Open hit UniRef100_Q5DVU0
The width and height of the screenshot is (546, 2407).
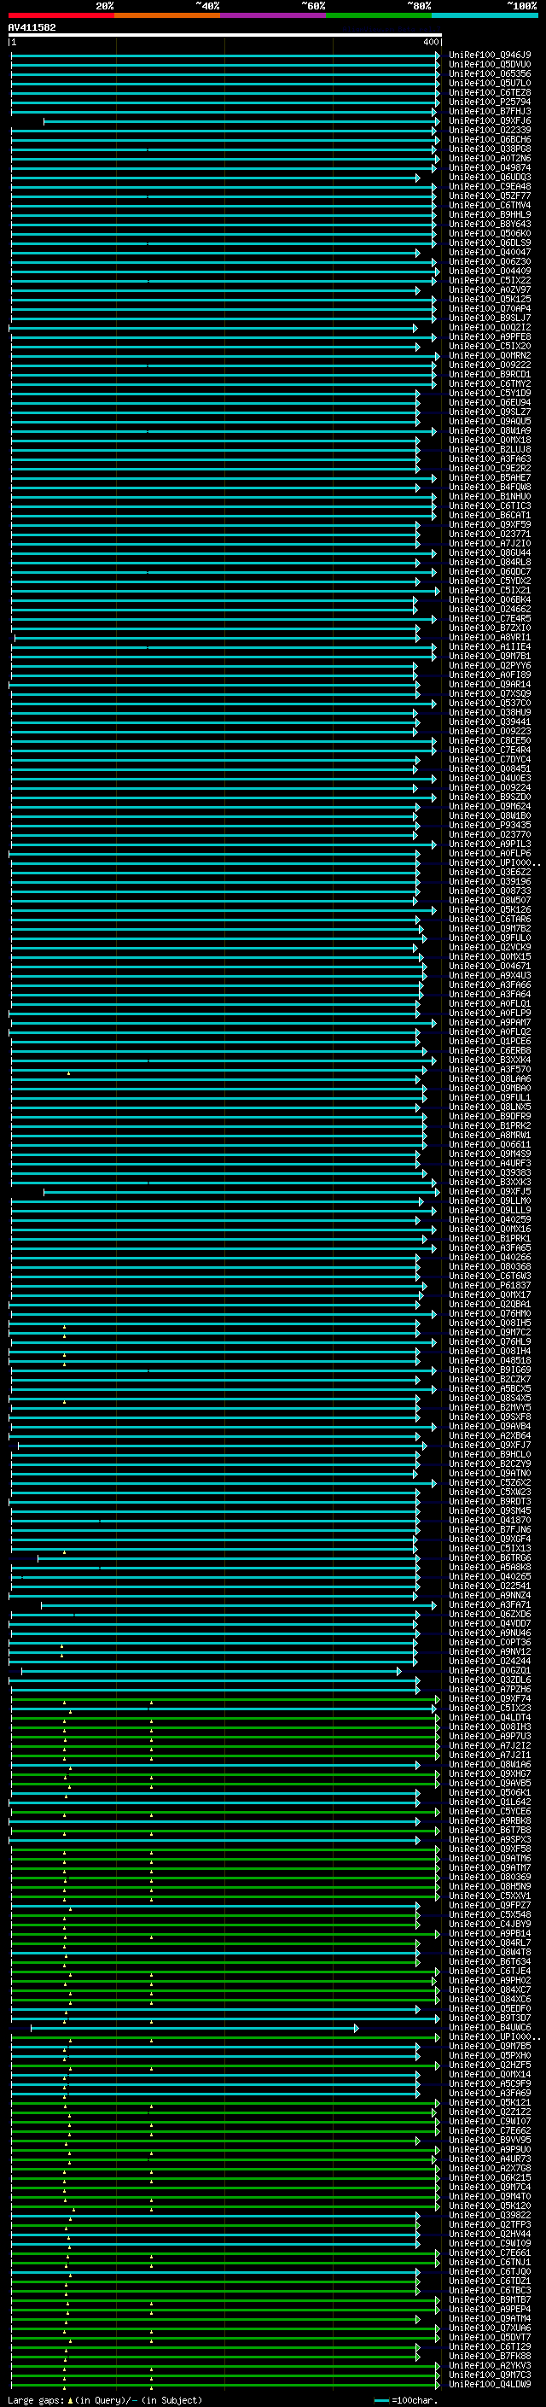(490, 65)
